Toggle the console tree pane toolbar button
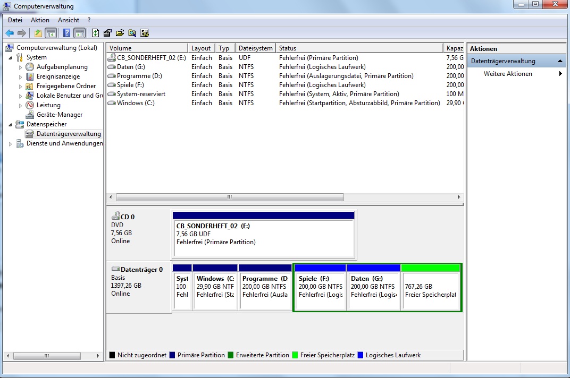This screenshot has height=378, width=570. (51, 33)
